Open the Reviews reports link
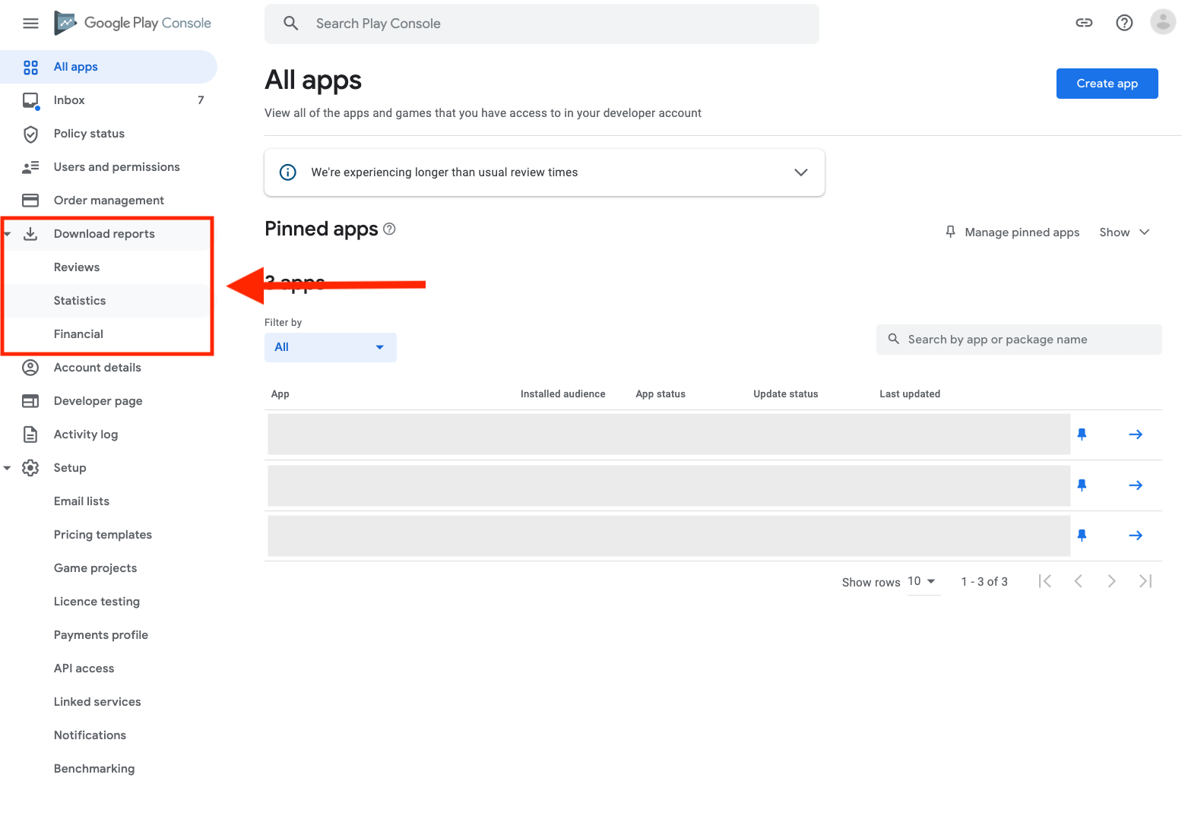1188x822 pixels. tap(77, 267)
